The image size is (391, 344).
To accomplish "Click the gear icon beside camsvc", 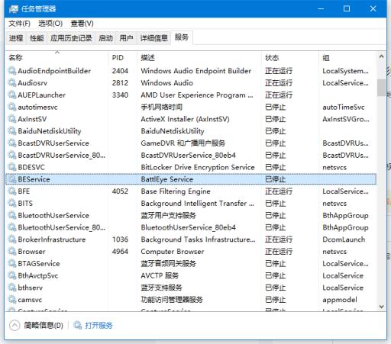I will pyautogui.click(x=12, y=300).
